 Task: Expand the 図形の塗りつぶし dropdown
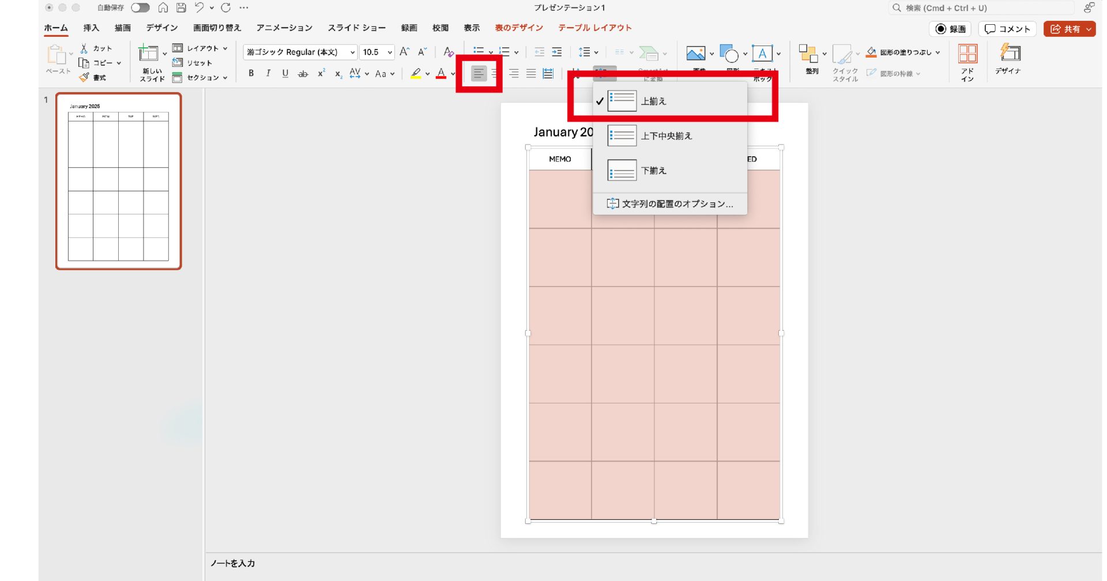[x=938, y=52]
